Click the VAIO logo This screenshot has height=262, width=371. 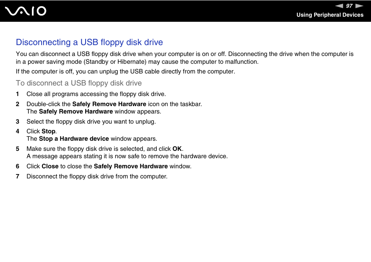(x=26, y=11)
